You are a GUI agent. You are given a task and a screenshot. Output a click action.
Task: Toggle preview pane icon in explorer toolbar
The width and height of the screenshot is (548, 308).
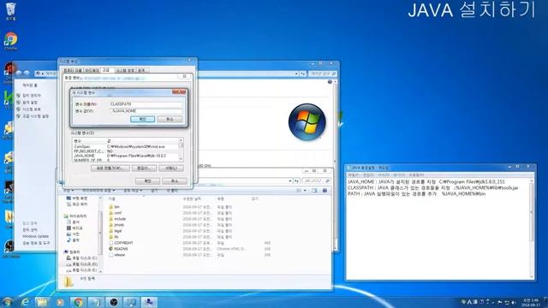pyautogui.click(x=314, y=190)
